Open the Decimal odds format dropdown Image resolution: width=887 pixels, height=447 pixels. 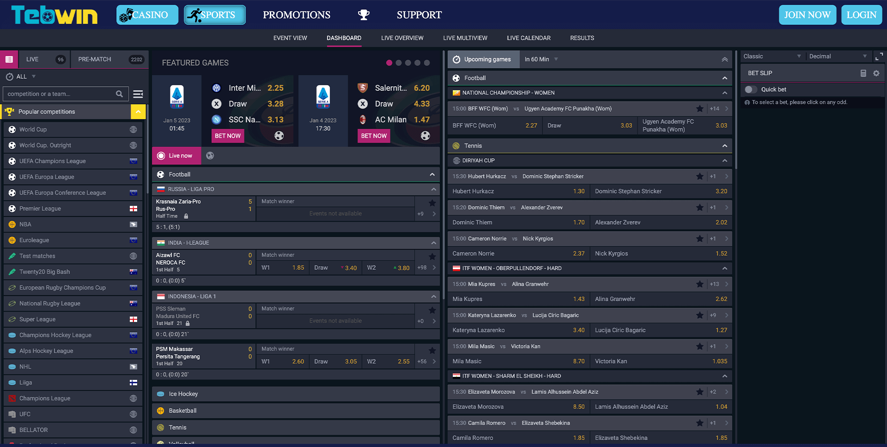coord(838,56)
